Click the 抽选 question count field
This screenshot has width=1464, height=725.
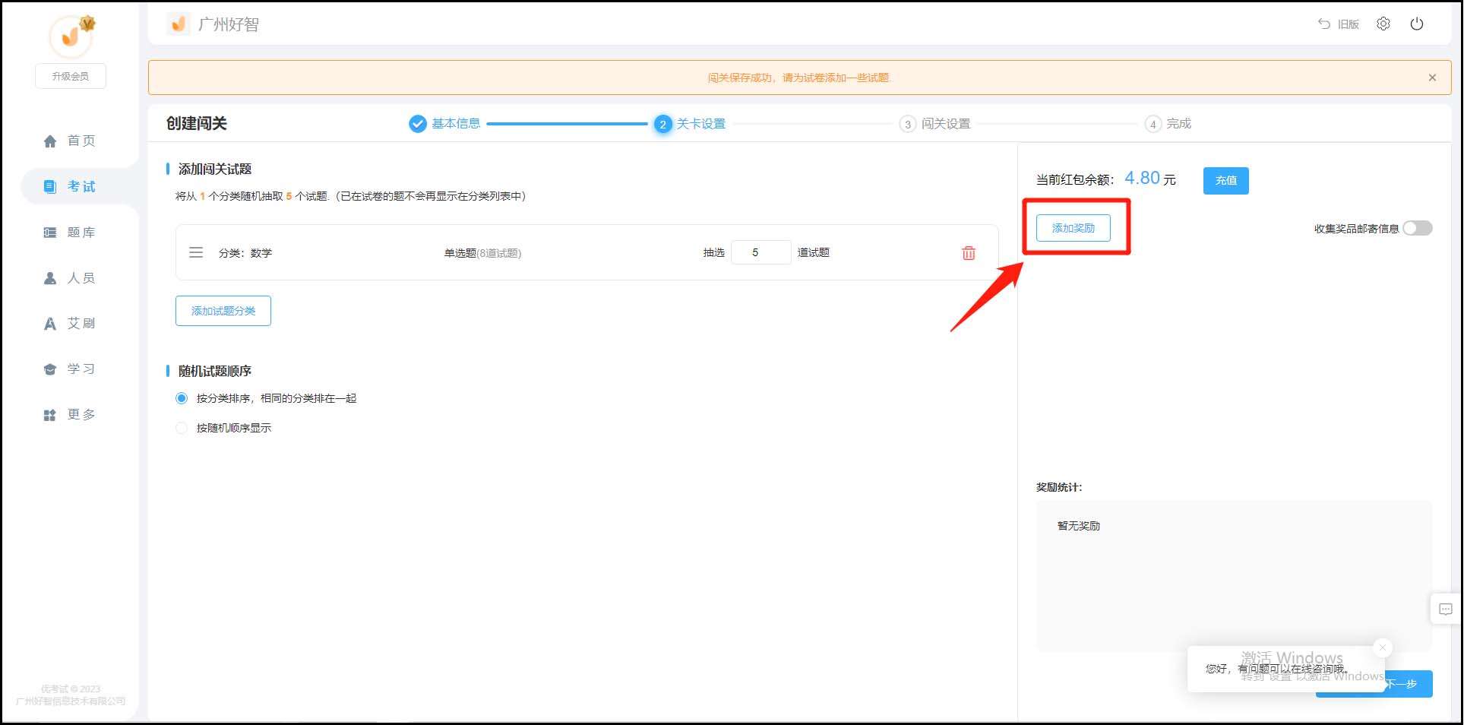pos(760,252)
